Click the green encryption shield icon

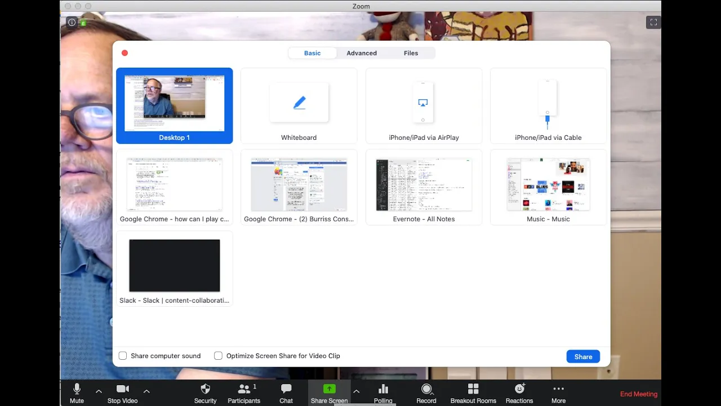[83, 23]
